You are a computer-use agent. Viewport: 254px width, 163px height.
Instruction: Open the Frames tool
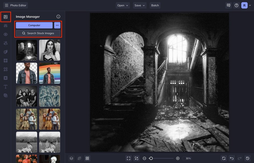click(x=5, y=60)
